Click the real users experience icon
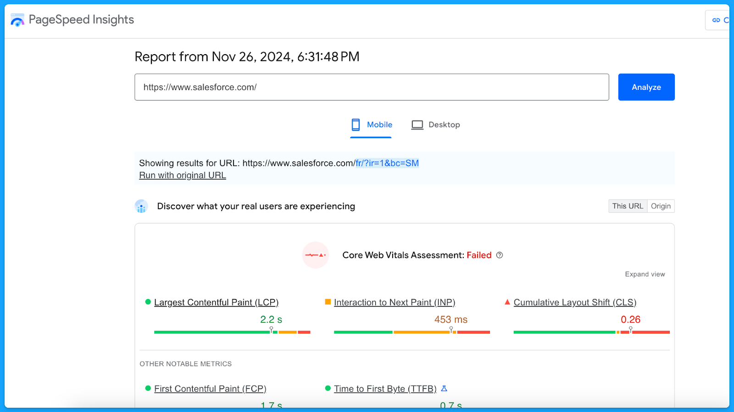 click(141, 206)
